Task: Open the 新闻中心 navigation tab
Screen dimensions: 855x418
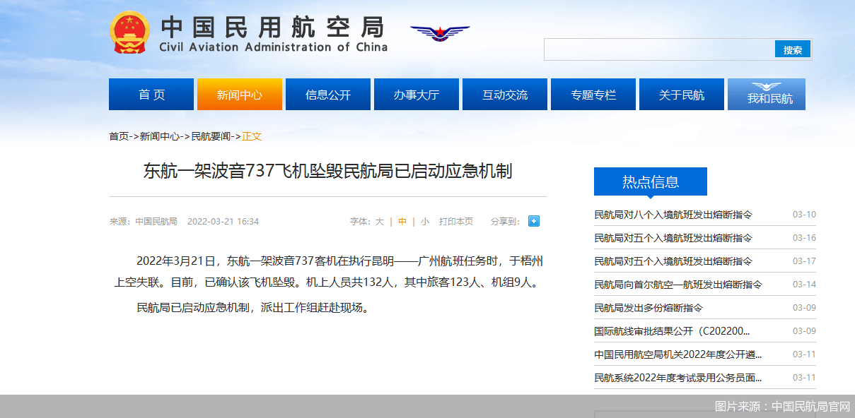Action: (239, 95)
